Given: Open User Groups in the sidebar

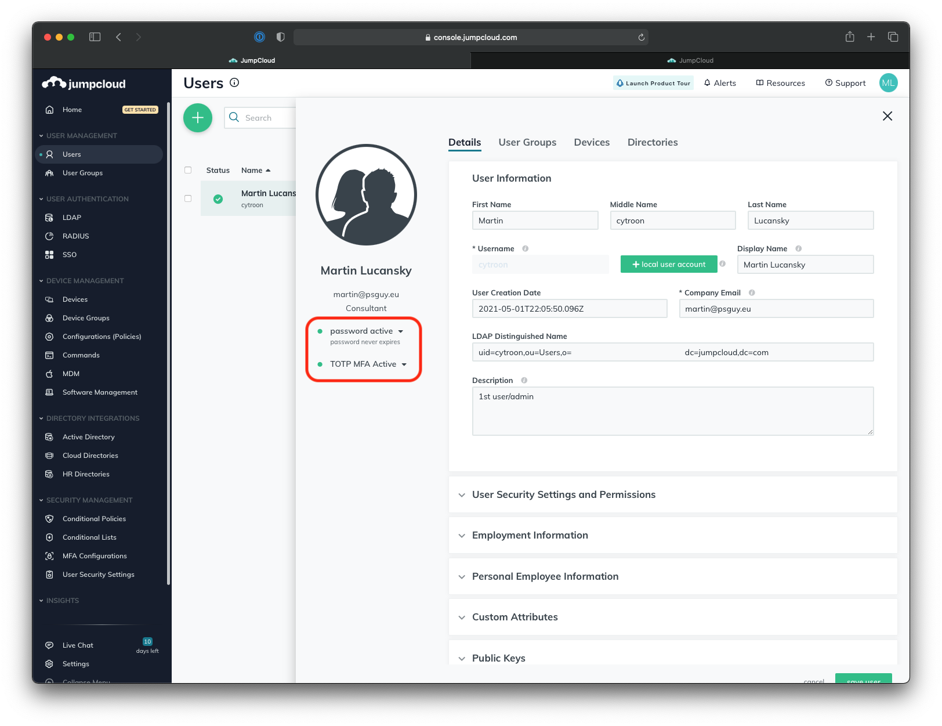Looking at the screenshot, I should click(82, 173).
